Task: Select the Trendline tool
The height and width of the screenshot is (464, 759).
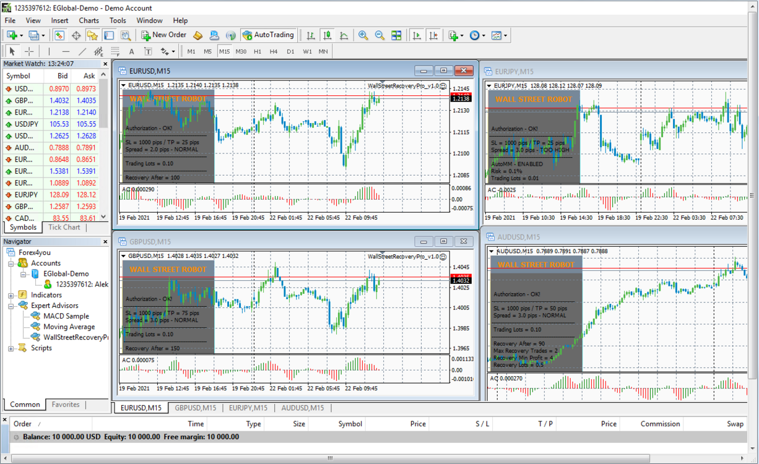Action: click(82, 51)
